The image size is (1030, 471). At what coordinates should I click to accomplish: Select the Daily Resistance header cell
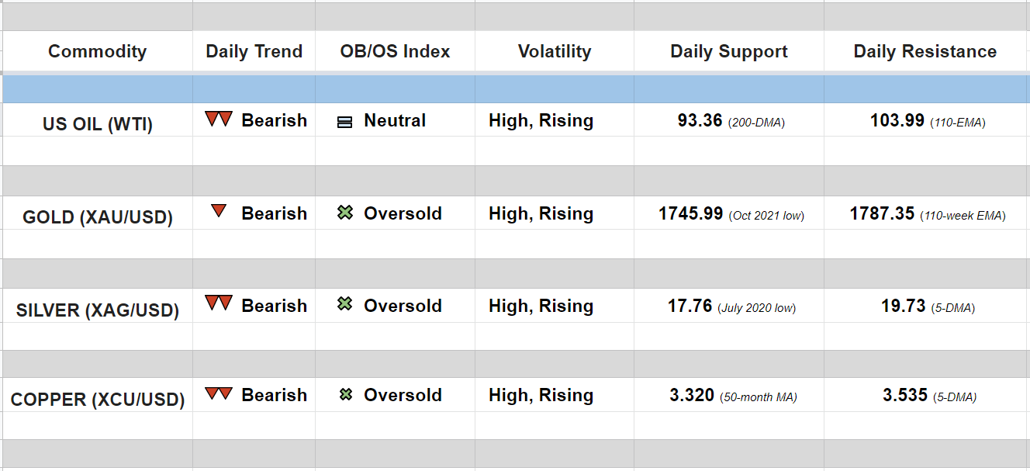pos(925,52)
